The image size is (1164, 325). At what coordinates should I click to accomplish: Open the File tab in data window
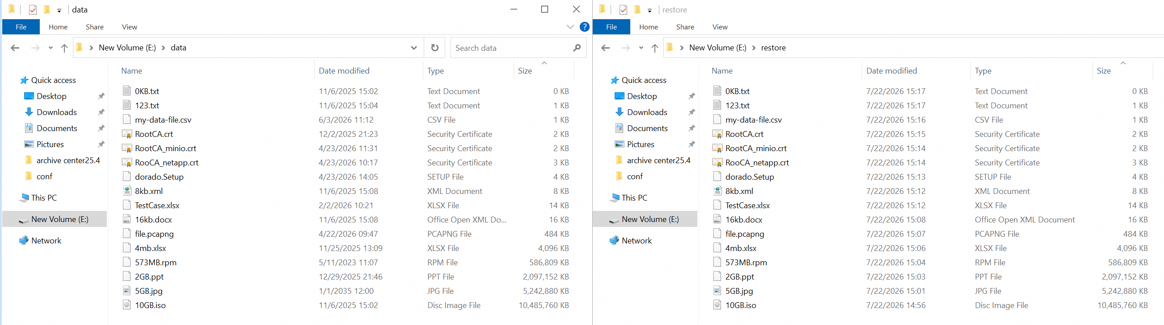(x=21, y=27)
